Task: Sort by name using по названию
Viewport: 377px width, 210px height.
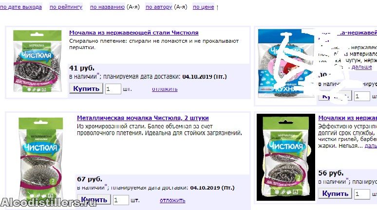Action: coord(107,7)
